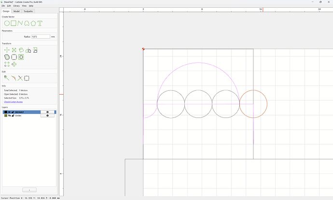Viewport: 333px width, 200px height.
Task: Toggle lock on the DEFAULT layer
Action: pyautogui.click(x=13, y=112)
